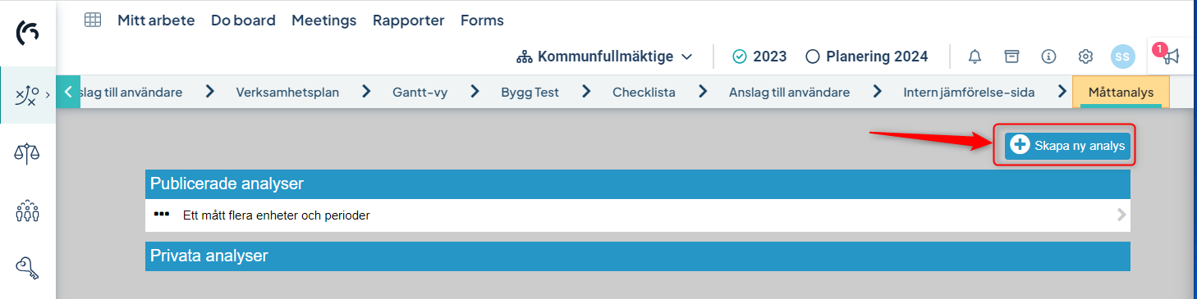This screenshot has width=1197, height=299.
Task: Open the people group sidebar icon
Action: pos(28,211)
